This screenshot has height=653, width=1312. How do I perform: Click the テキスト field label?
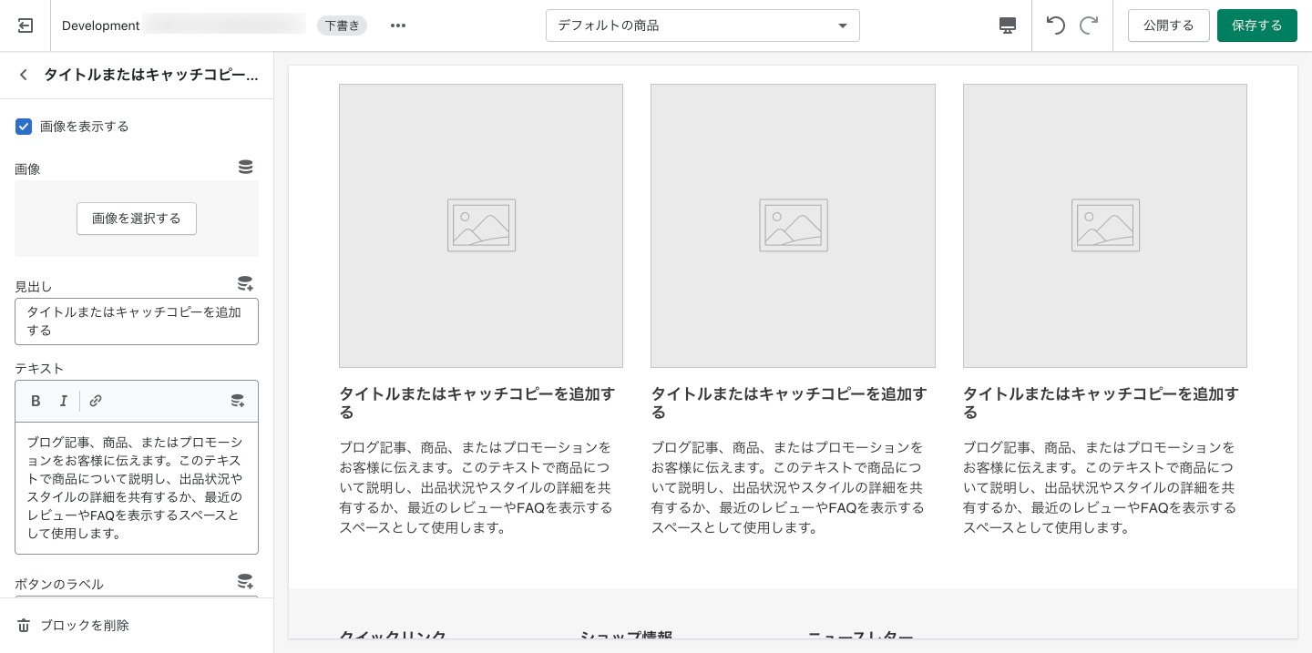(x=39, y=369)
